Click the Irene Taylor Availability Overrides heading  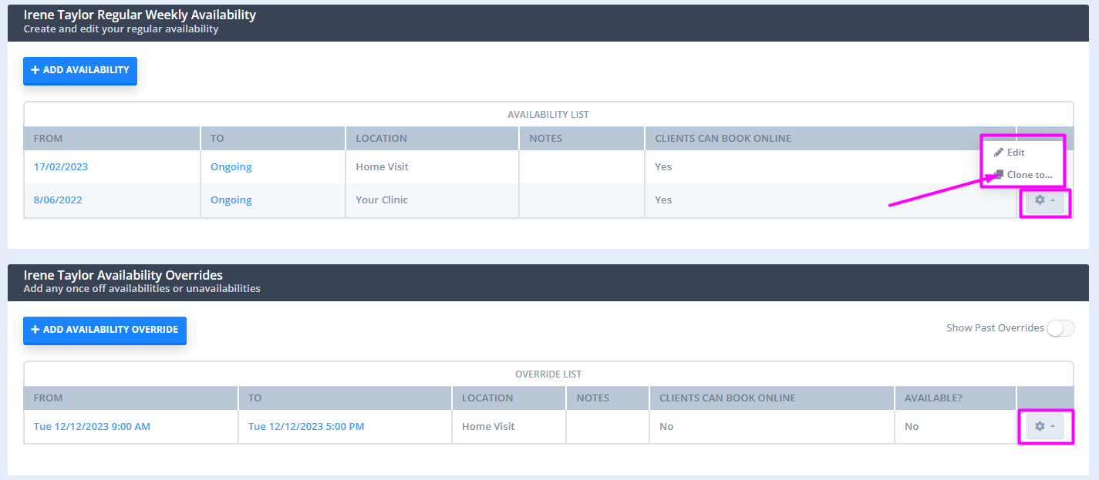click(123, 275)
